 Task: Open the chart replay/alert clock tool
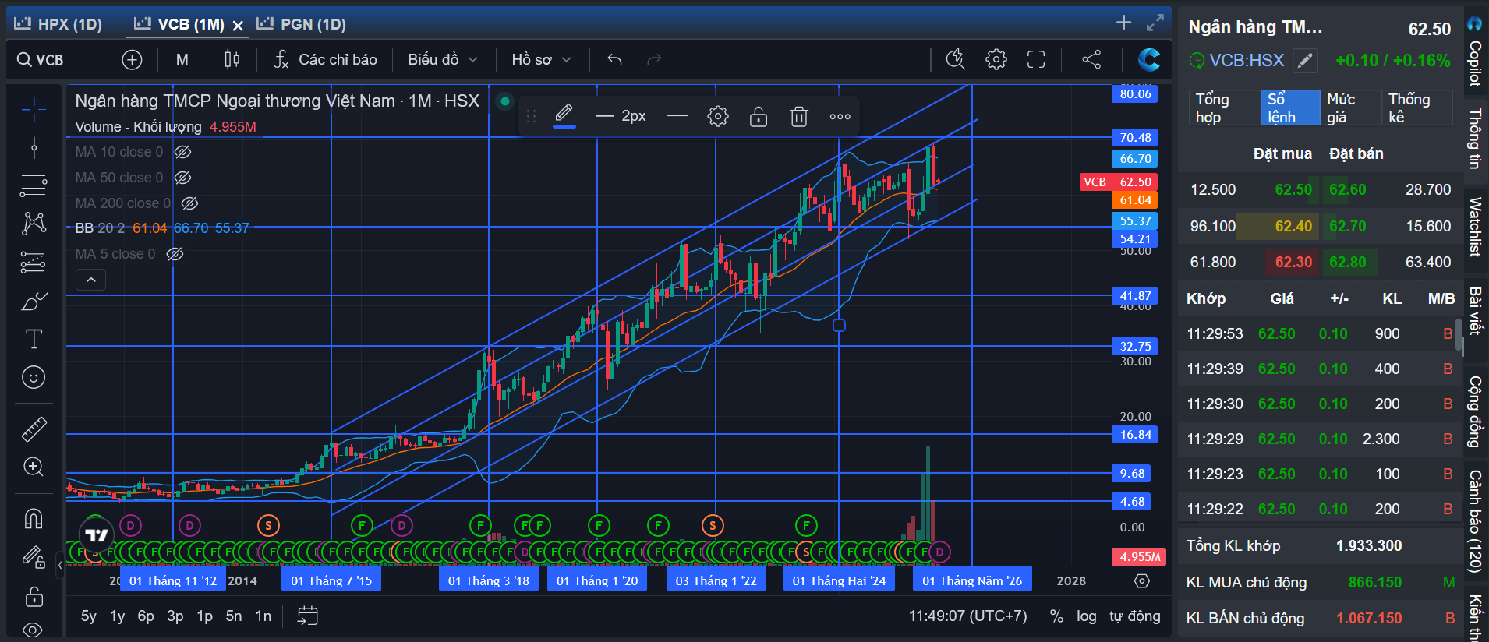[x=955, y=59]
